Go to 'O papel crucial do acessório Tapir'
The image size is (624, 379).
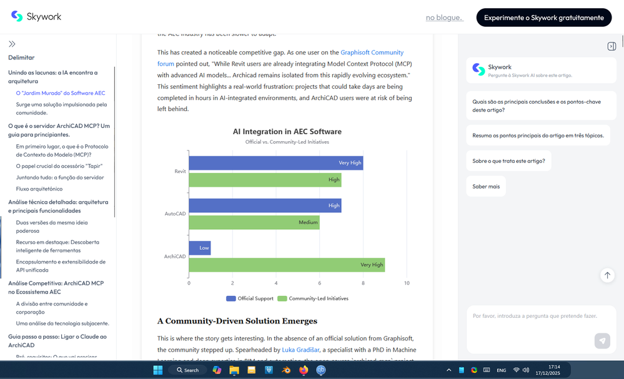click(59, 166)
